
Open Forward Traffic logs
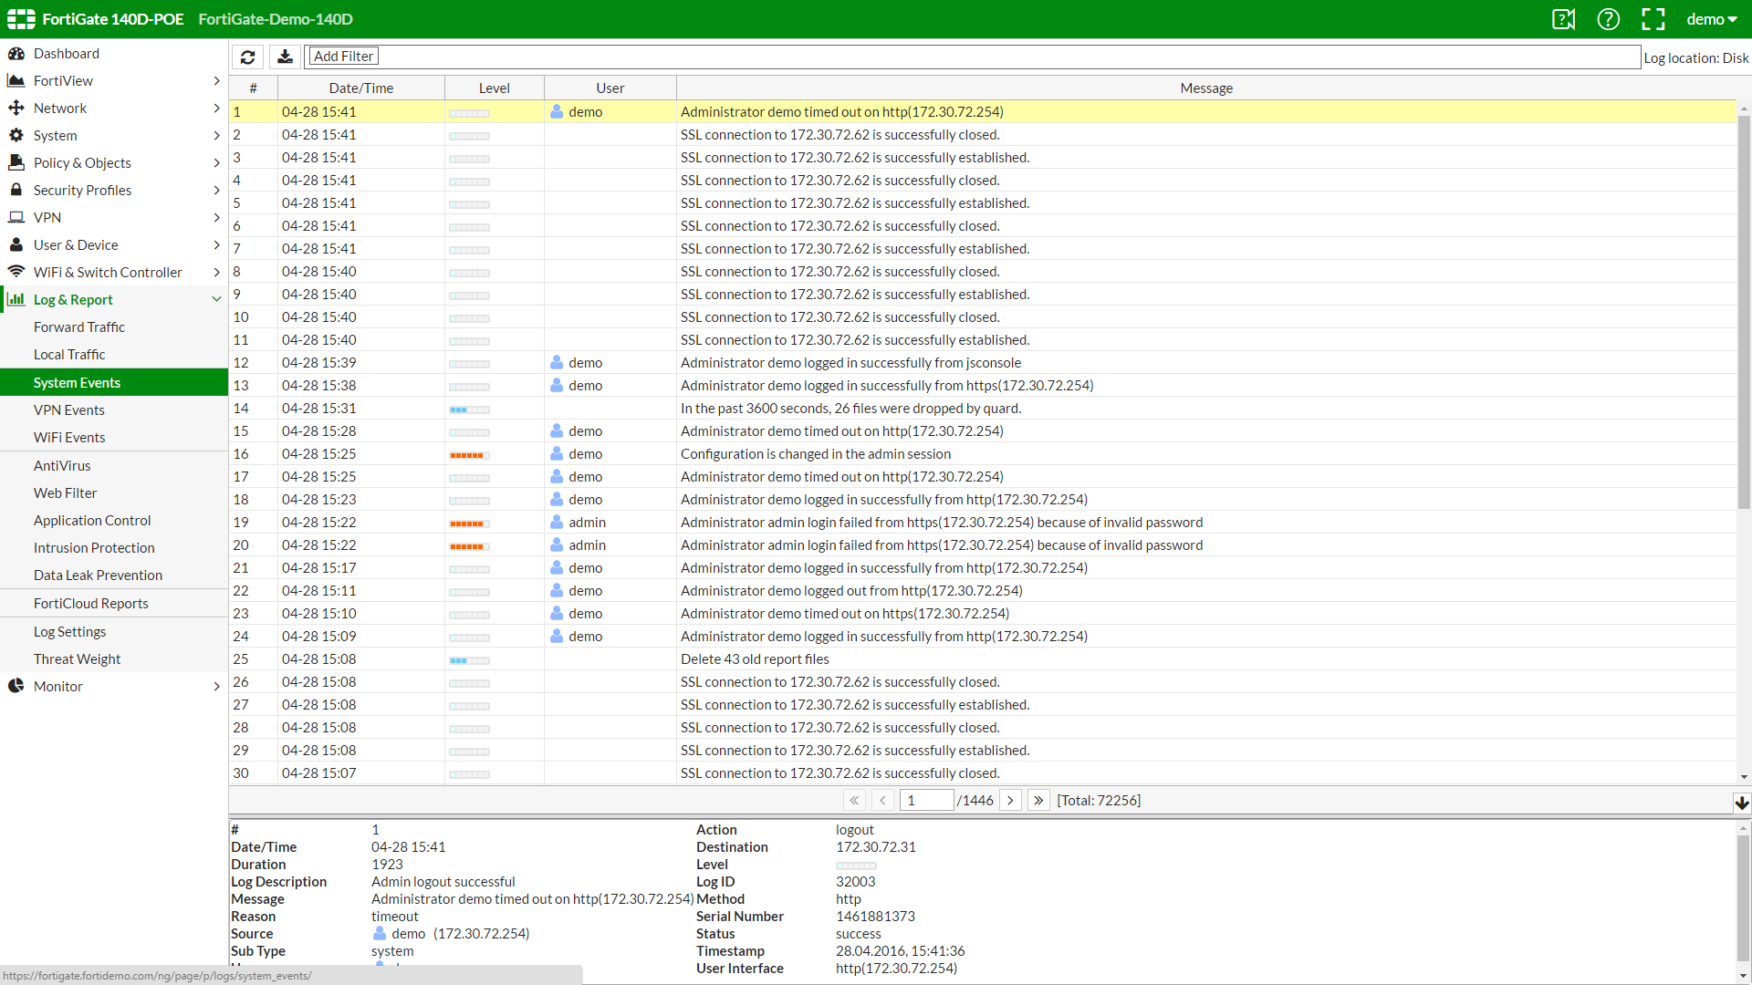[79, 327]
